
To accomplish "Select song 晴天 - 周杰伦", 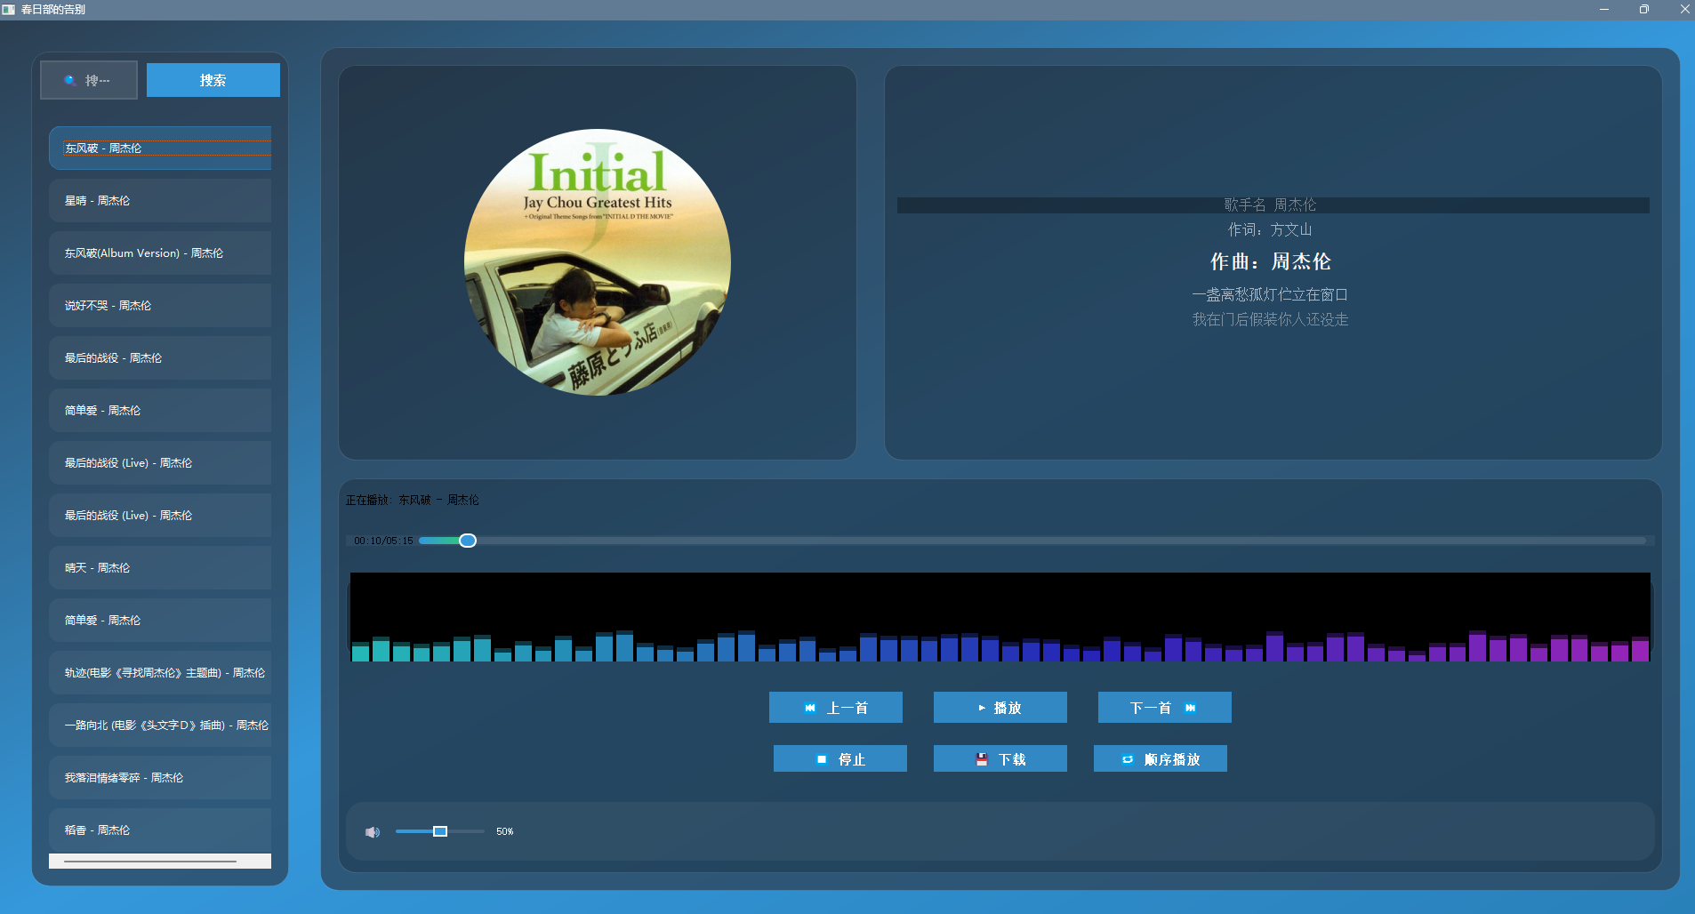I will tap(160, 568).
